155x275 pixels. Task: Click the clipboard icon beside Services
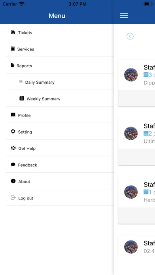coord(13,49)
